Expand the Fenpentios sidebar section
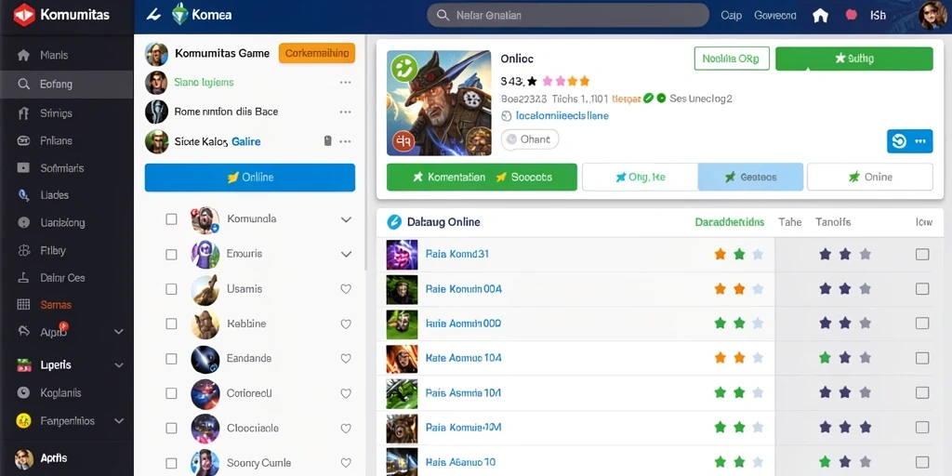The image size is (952, 476). [x=119, y=420]
